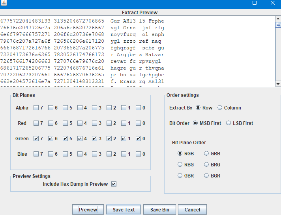Uncheck the Green 0 bit plane
The width and height of the screenshot is (281, 215).
(138, 139)
